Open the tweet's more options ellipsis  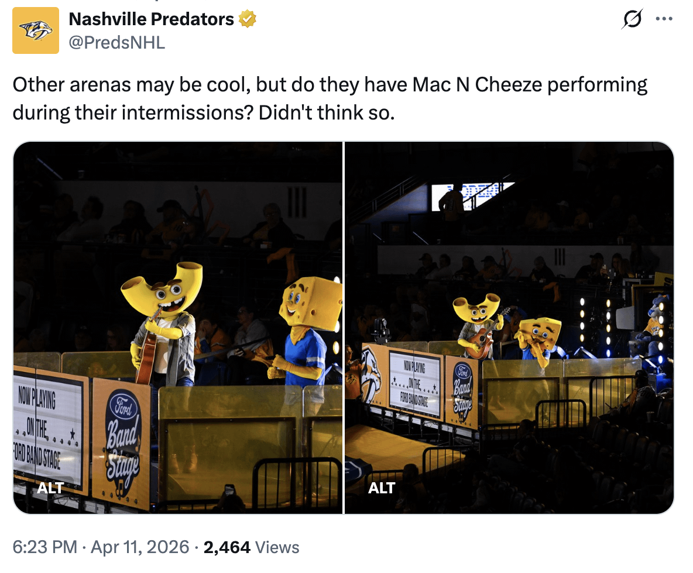[664, 19]
